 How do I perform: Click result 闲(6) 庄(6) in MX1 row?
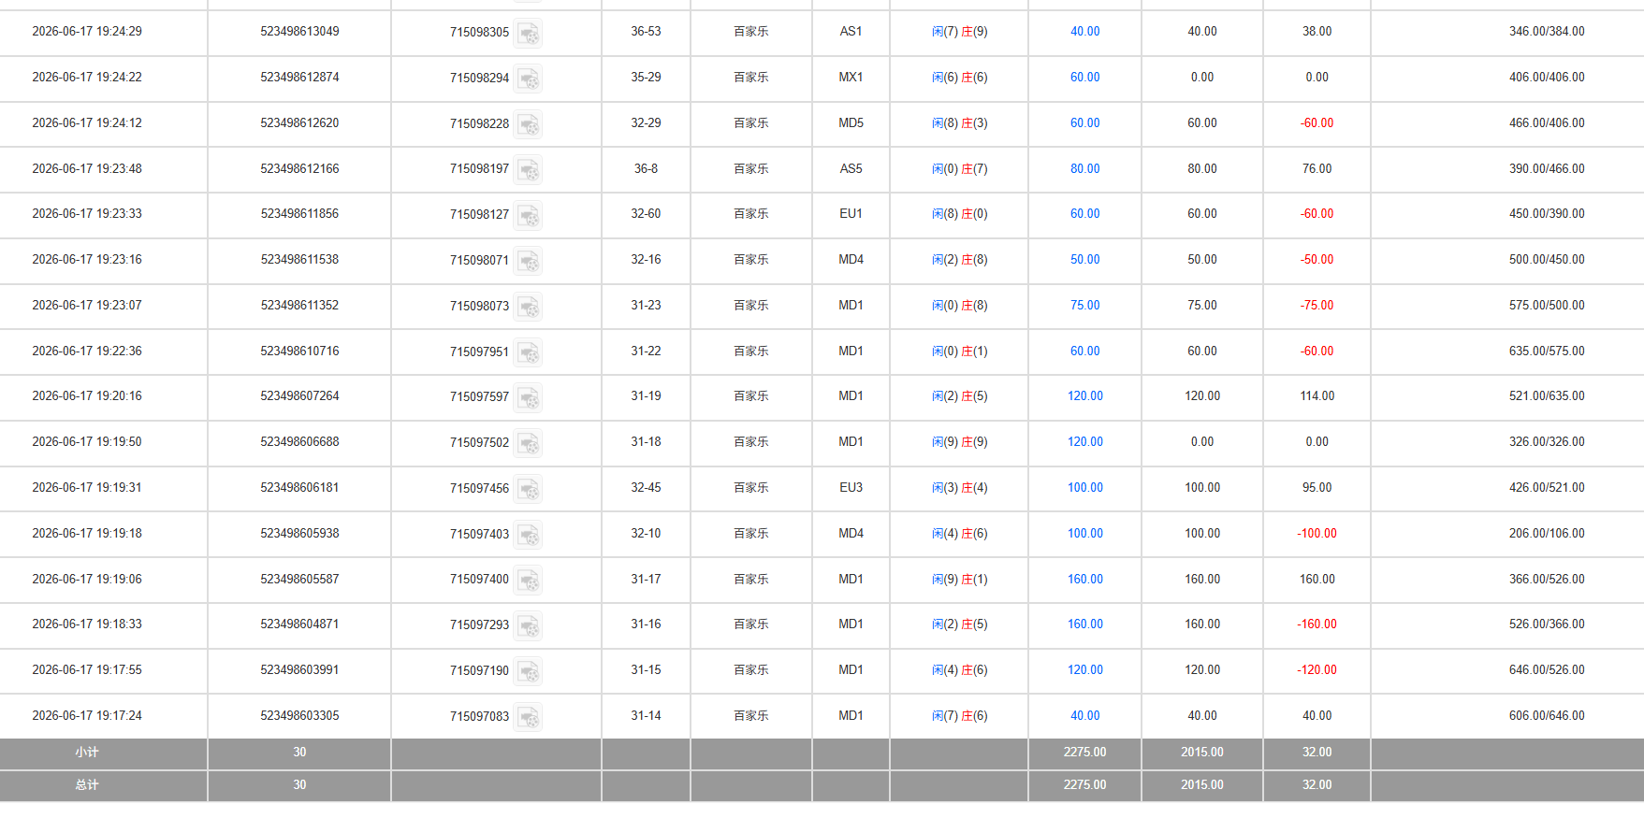pos(959,78)
